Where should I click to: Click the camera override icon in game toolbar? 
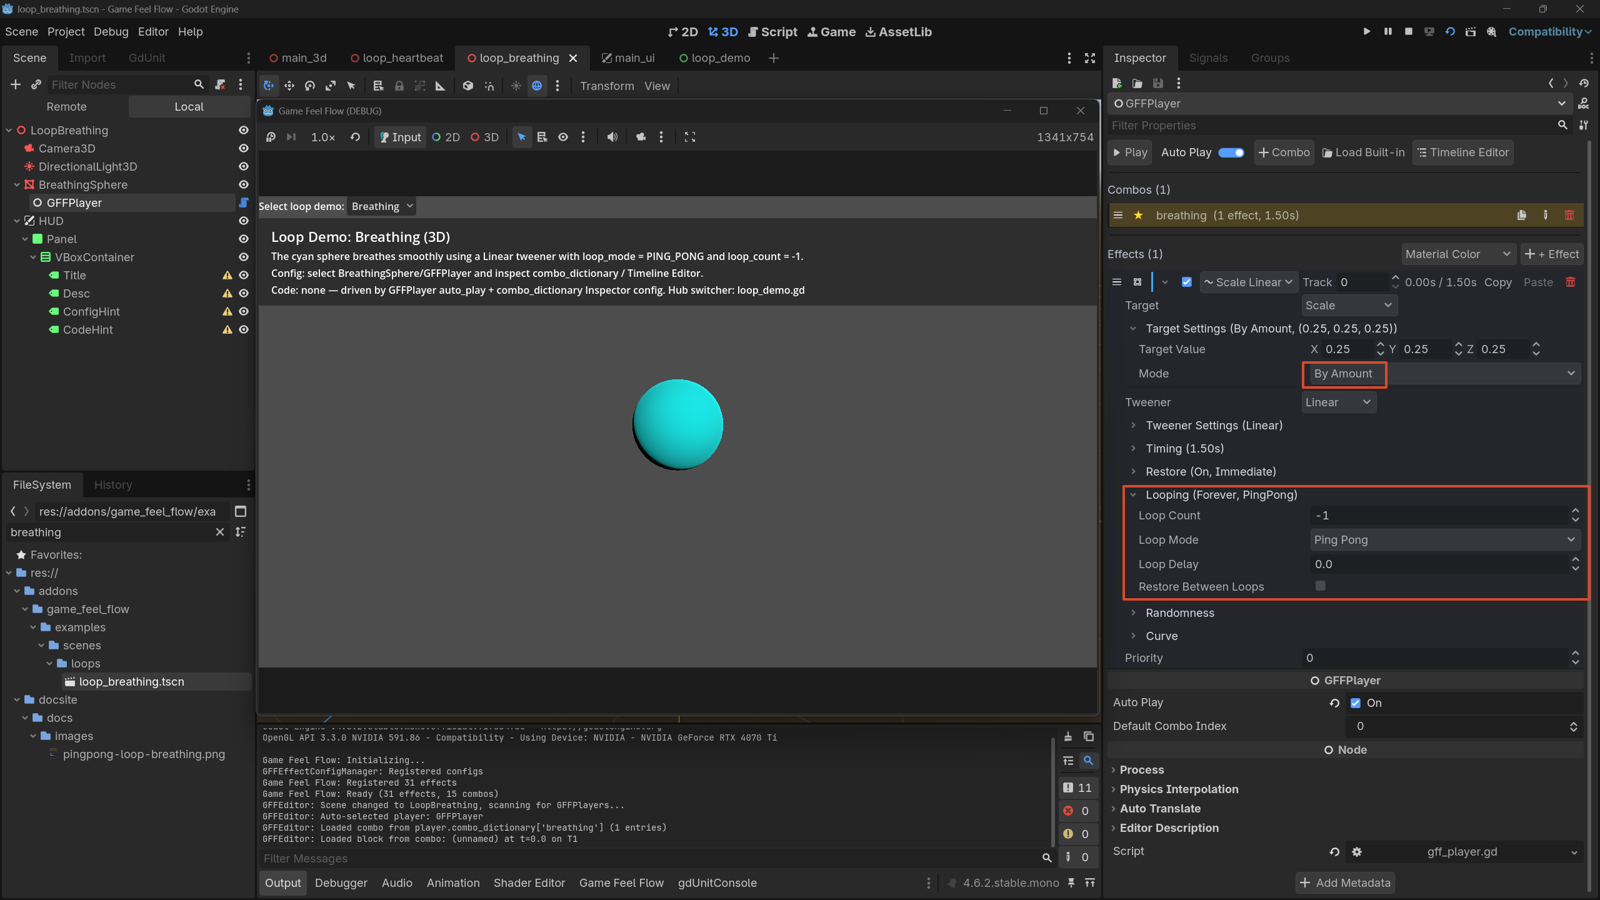641,137
